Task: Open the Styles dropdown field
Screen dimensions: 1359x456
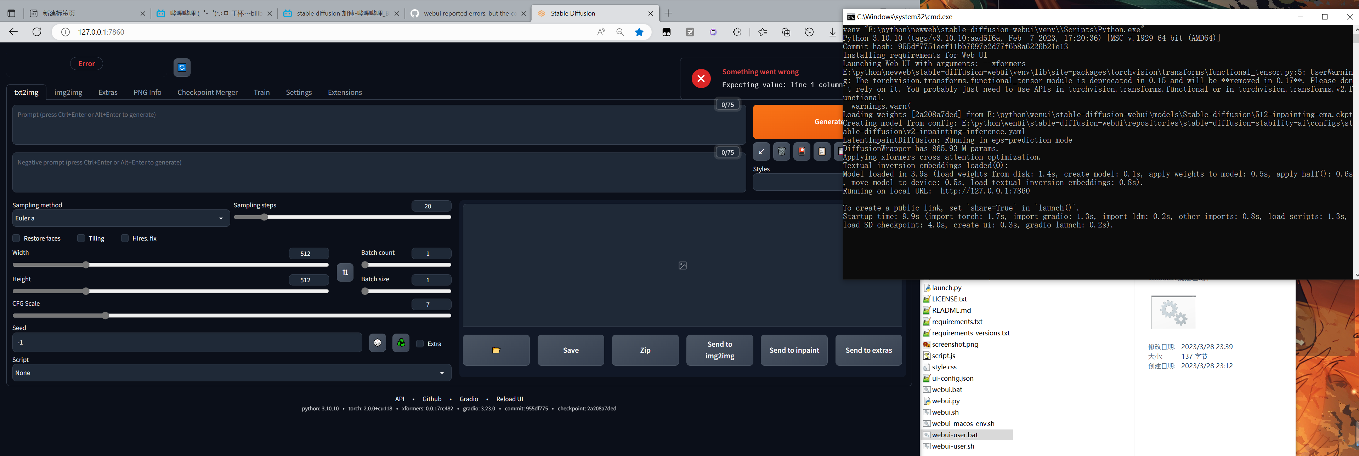Action: coord(797,182)
